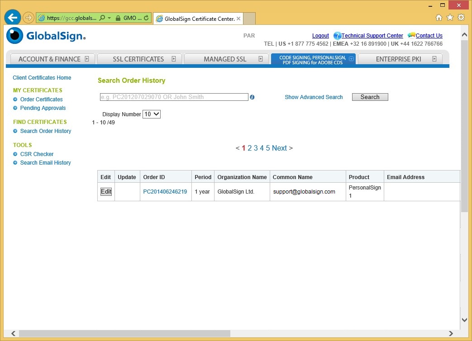This screenshot has width=472, height=341.
Task: Open Technical Support Center link
Action: pyautogui.click(x=372, y=35)
